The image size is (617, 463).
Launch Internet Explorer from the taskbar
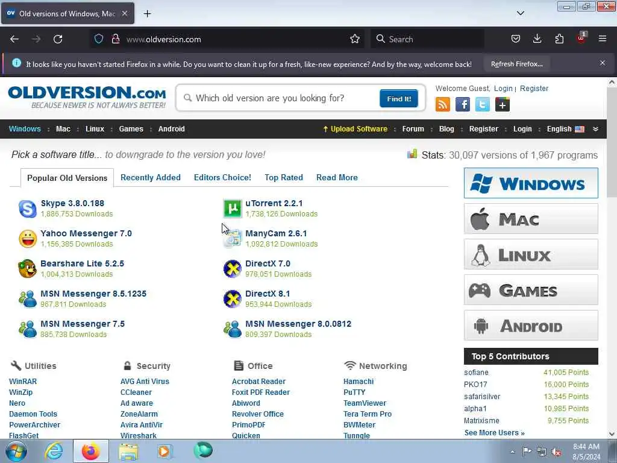pos(54,451)
